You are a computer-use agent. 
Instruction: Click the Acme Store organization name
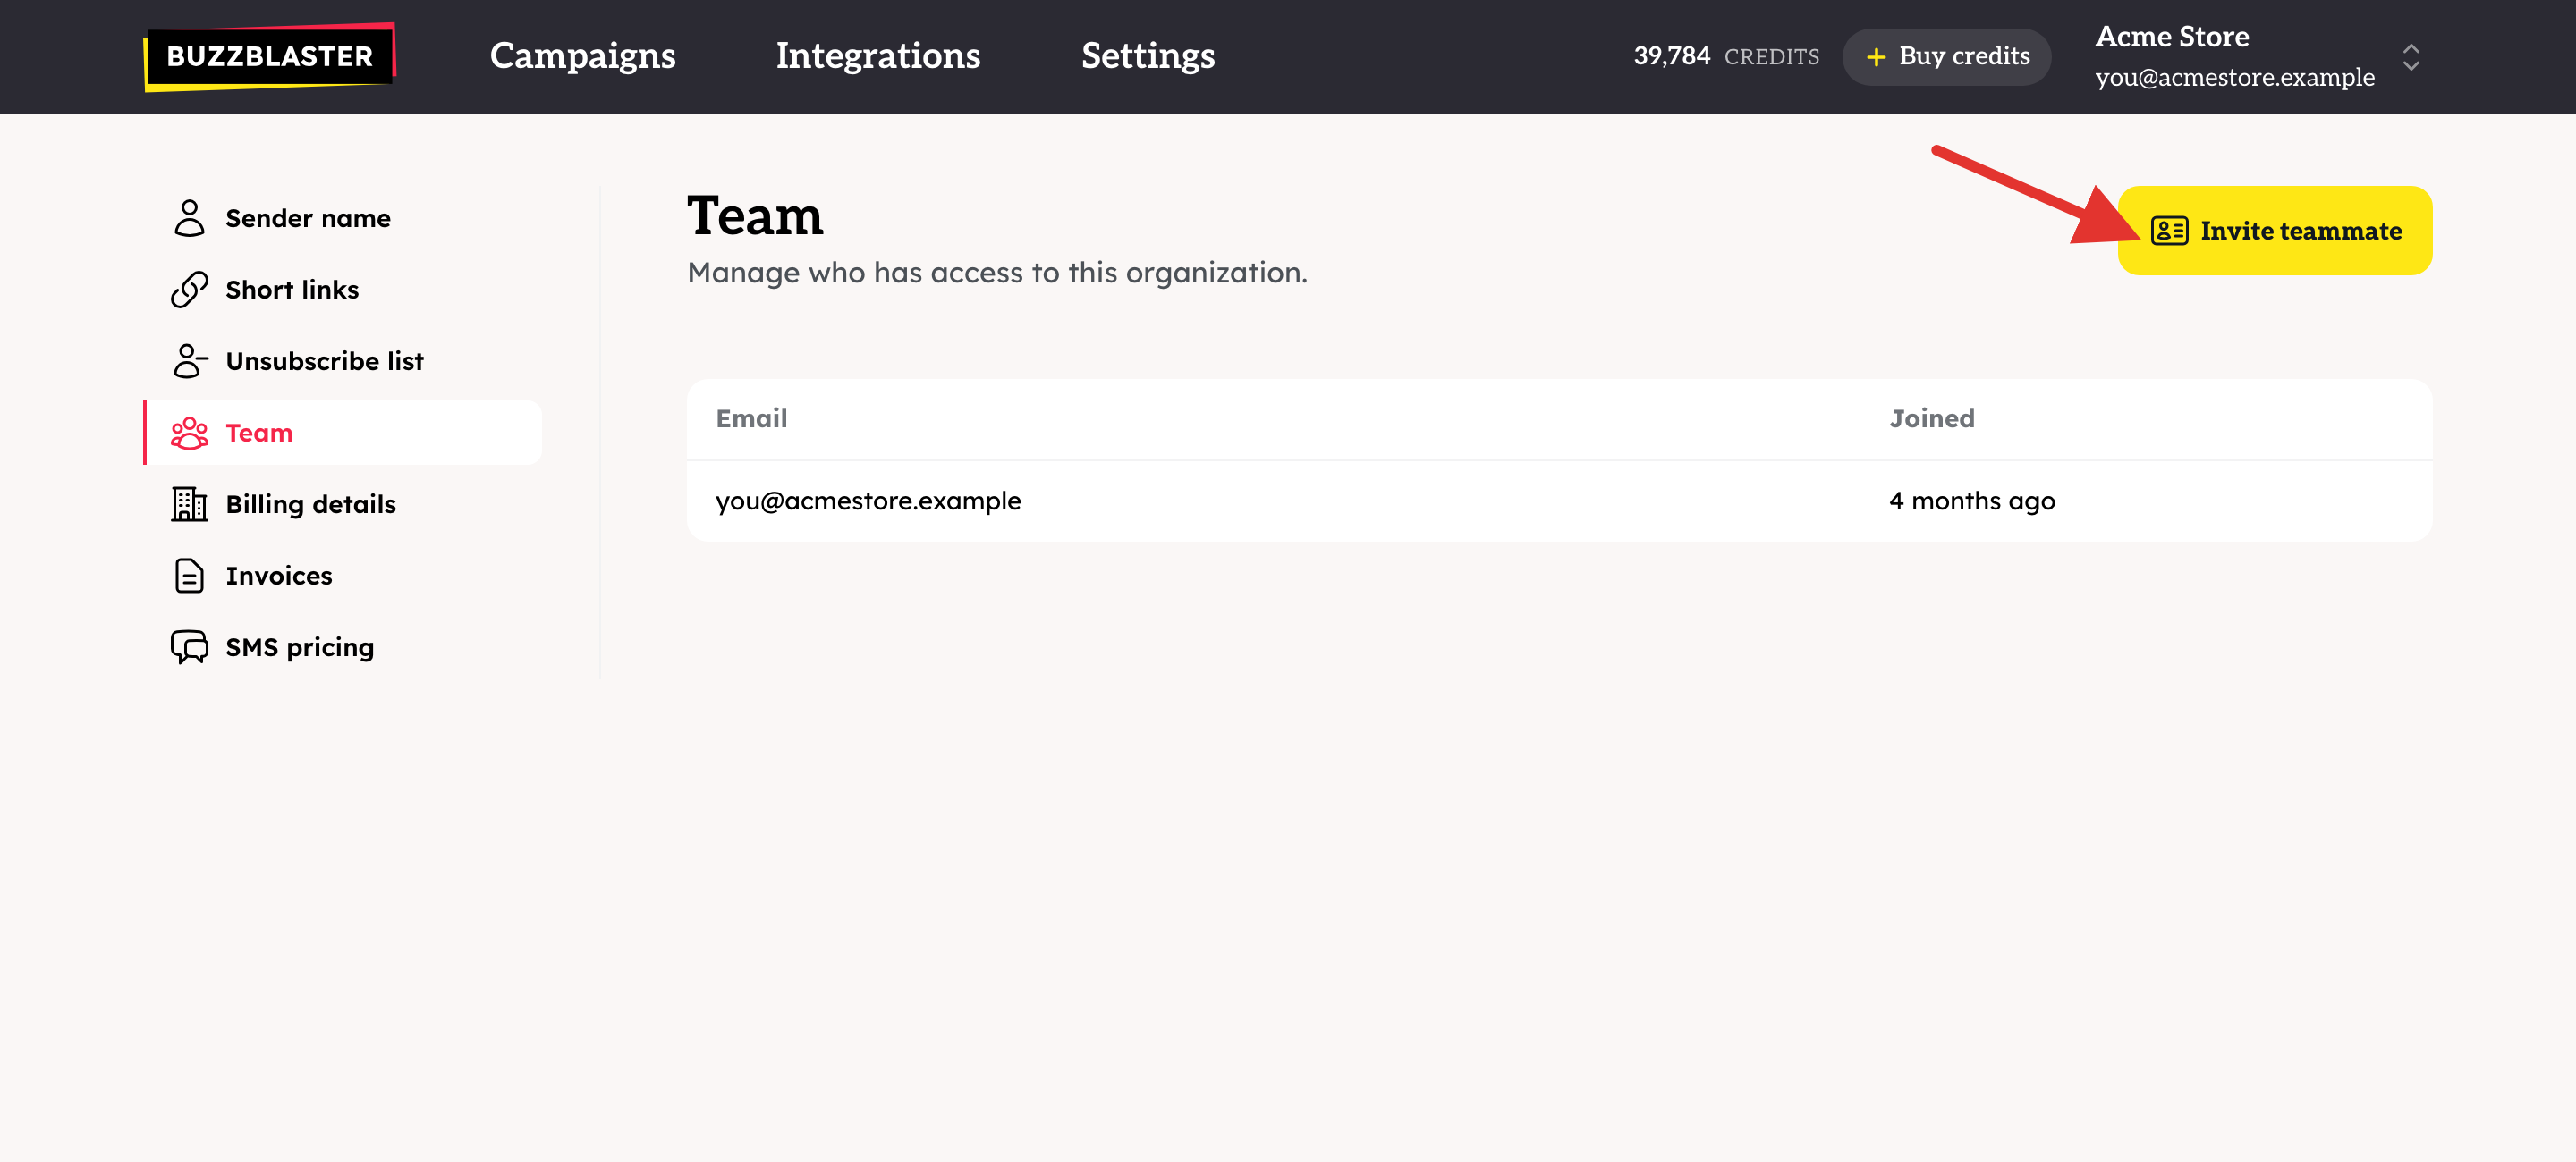pyautogui.click(x=2172, y=36)
